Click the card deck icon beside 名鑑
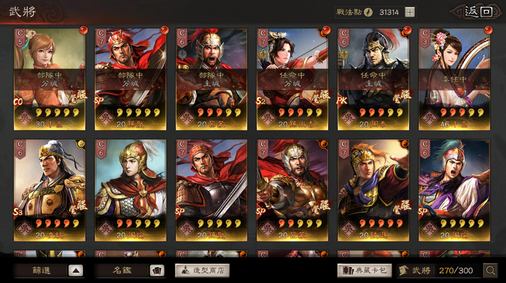 tap(157, 270)
